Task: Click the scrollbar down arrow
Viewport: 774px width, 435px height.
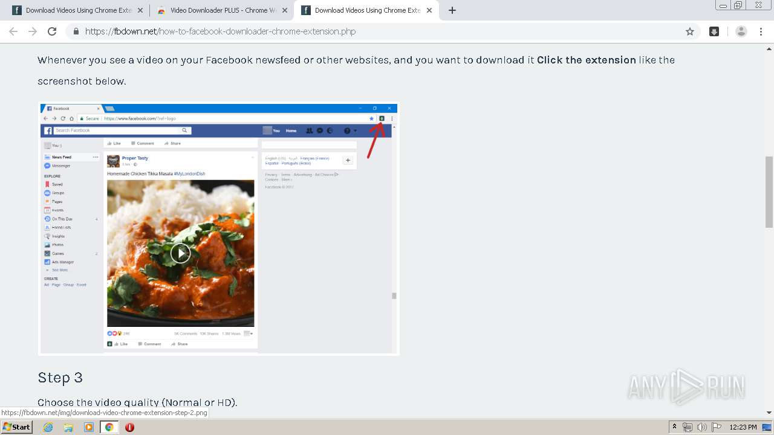Action: (x=769, y=413)
